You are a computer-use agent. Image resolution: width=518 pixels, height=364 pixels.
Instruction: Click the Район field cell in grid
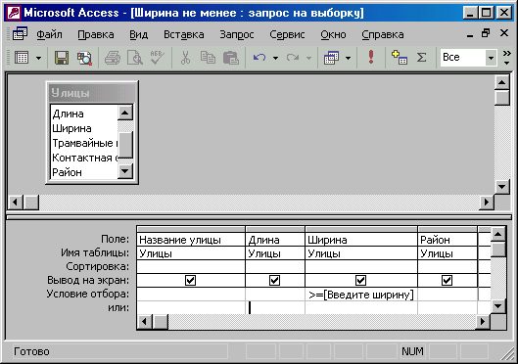pos(447,240)
